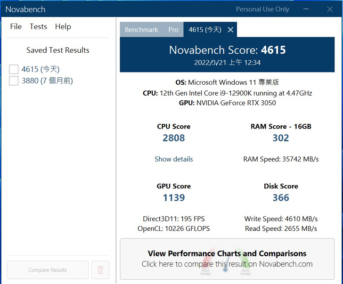Click the Disk Score value 366
The width and height of the screenshot is (343, 284).
coord(281,198)
